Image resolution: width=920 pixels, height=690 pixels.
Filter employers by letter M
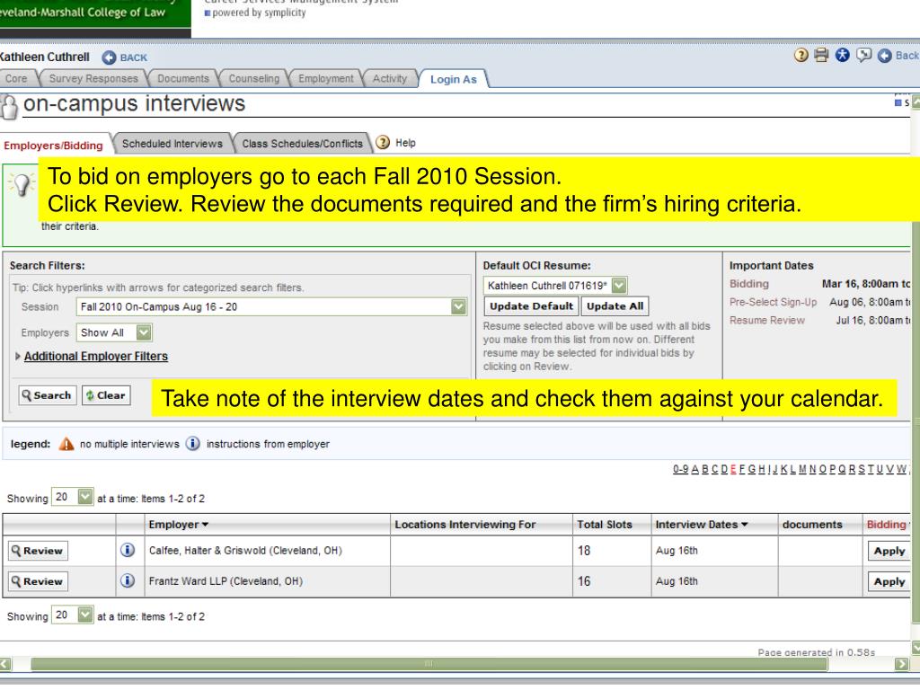coord(802,469)
